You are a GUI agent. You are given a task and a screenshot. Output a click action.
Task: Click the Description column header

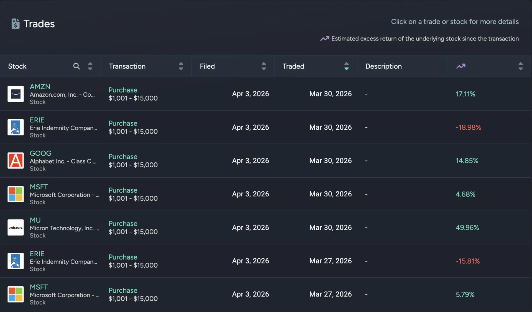[383, 66]
